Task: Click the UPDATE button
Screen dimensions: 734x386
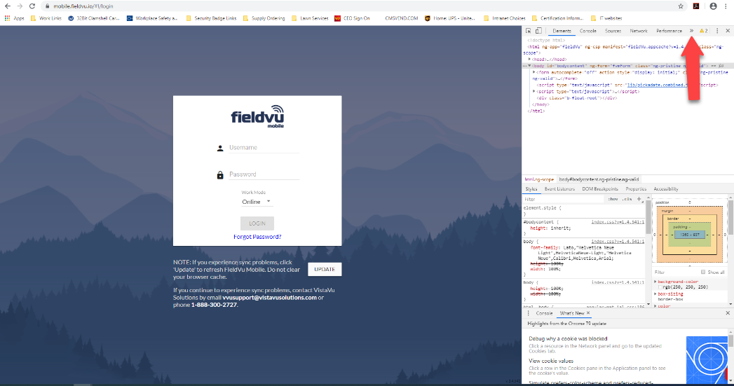Action: (x=325, y=269)
